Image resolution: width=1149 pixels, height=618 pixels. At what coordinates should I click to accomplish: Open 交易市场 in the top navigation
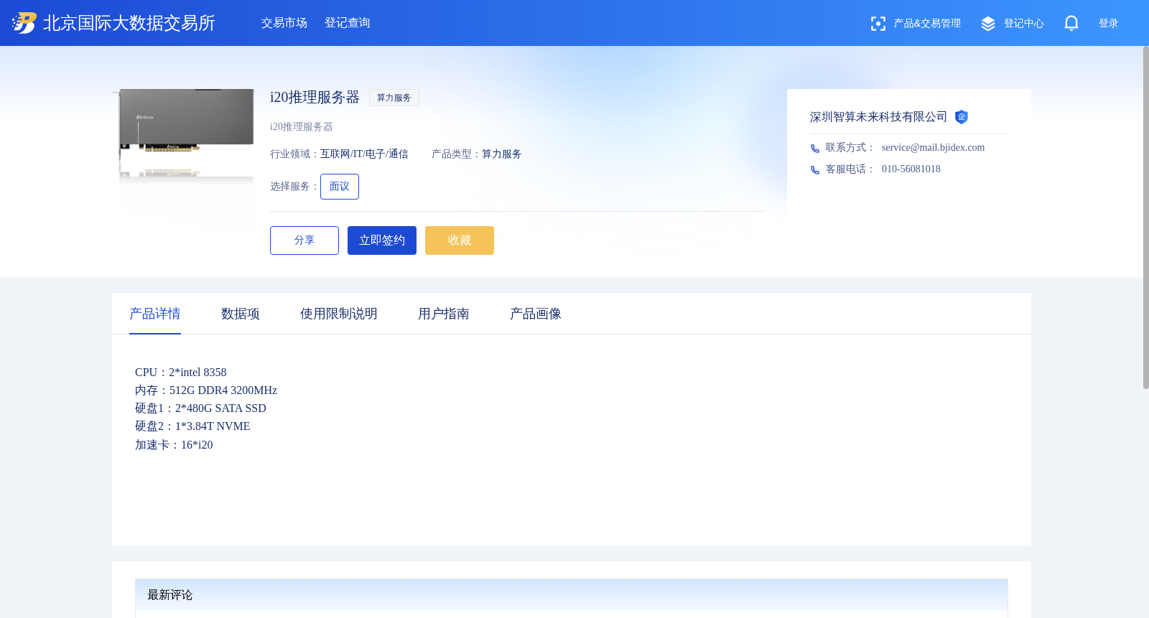pos(284,23)
